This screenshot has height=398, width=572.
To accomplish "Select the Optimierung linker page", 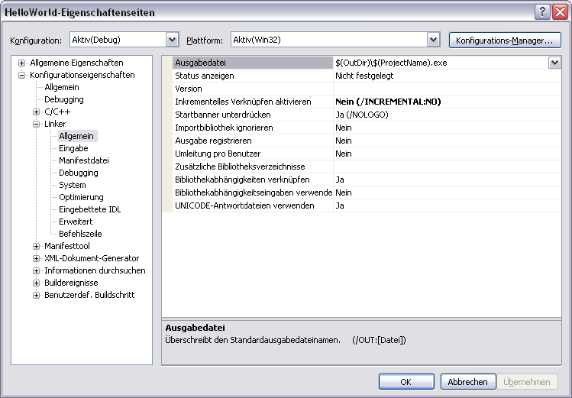I will tap(81, 197).
